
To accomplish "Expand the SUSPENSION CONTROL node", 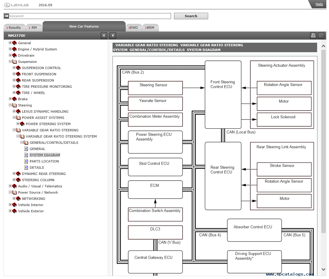I will pos(14,68).
